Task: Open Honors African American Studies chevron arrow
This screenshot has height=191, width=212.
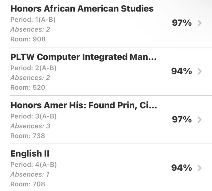Action: pyautogui.click(x=200, y=23)
